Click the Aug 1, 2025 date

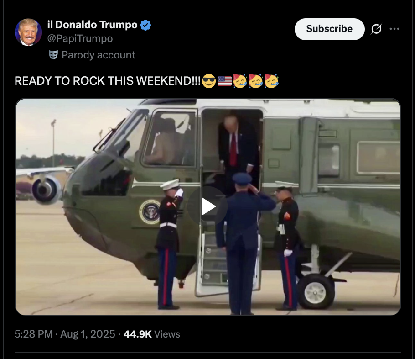tap(88, 334)
